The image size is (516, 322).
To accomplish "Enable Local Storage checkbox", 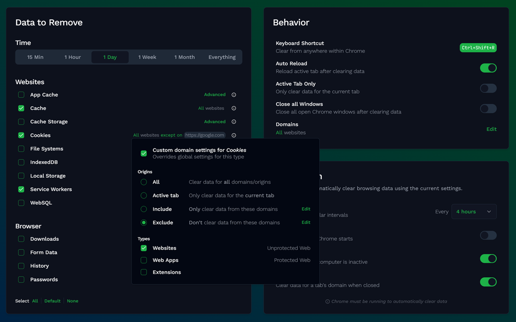I will tap(21, 176).
